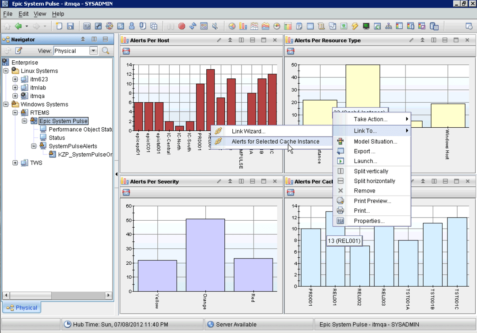Split the Alerts Per Severity view horizontally
Image resolution: width=477 pixels, height=333 pixels.
pyautogui.click(x=252, y=181)
